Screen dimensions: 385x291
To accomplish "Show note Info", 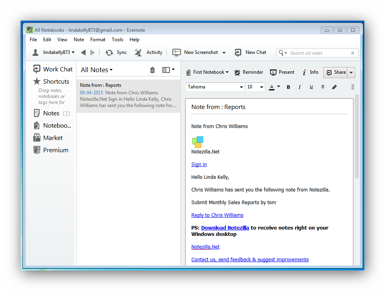I will point(311,72).
